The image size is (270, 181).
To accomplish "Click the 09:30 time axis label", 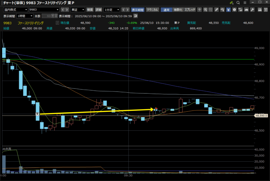I will (x=128, y=175).
